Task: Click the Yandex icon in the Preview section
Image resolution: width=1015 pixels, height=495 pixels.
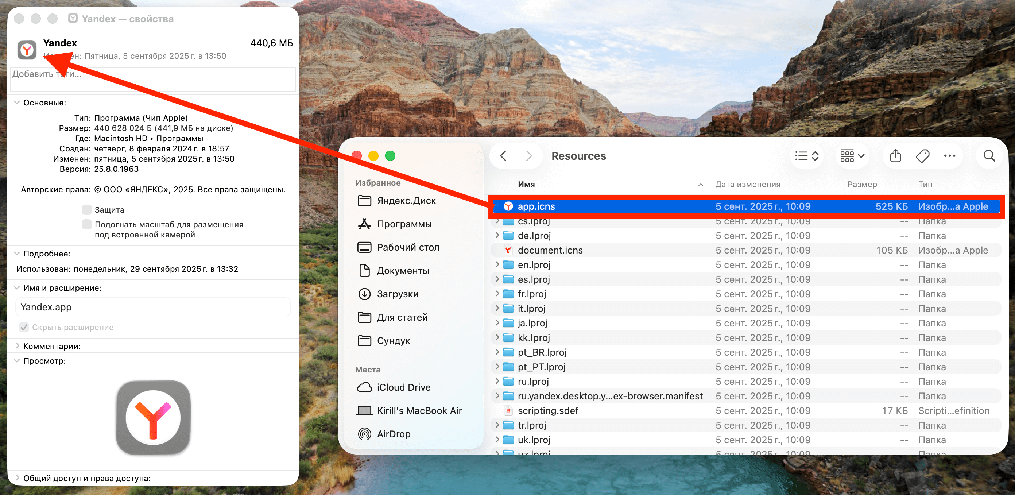Action: click(x=153, y=417)
